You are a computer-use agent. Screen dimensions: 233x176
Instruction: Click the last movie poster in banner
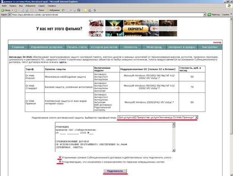tap(168, 28)
